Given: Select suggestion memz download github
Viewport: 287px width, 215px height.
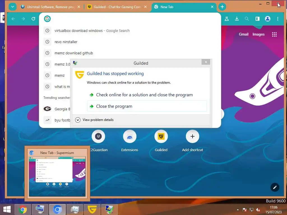Looking at the screenshot, I should 130,53.
